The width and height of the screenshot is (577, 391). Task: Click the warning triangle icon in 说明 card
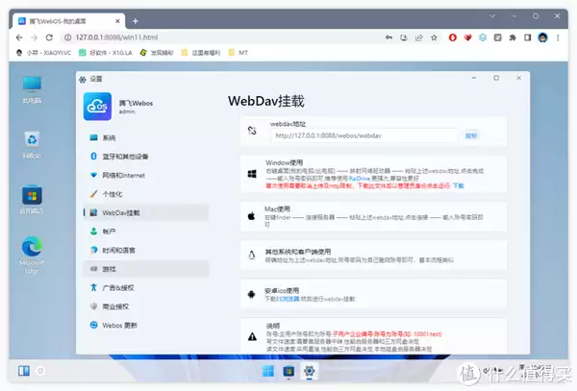[x=252, y=336]
